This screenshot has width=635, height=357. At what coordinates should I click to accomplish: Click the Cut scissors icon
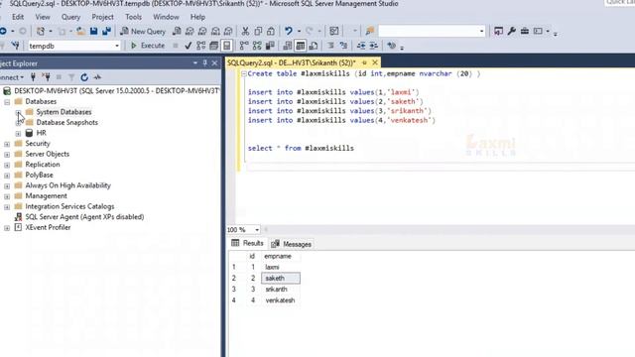coord(245,31)
